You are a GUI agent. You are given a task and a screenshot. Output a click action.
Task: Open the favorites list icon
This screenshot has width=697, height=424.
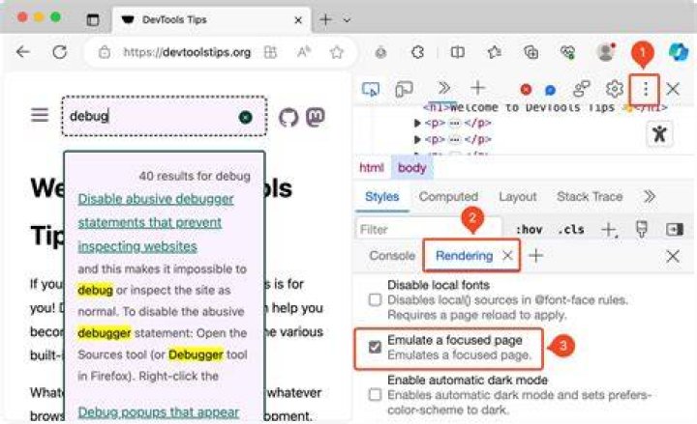click(x=495, y=52)
